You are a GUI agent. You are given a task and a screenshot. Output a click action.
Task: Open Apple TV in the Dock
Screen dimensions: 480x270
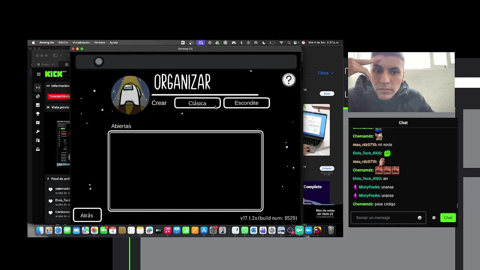coord(158,230)
